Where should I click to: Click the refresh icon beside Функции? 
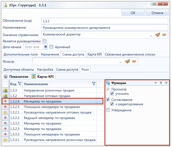[108, 83]
